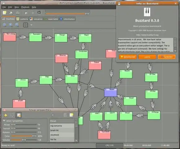Click the open song toolbar icon

coord(11,13)
